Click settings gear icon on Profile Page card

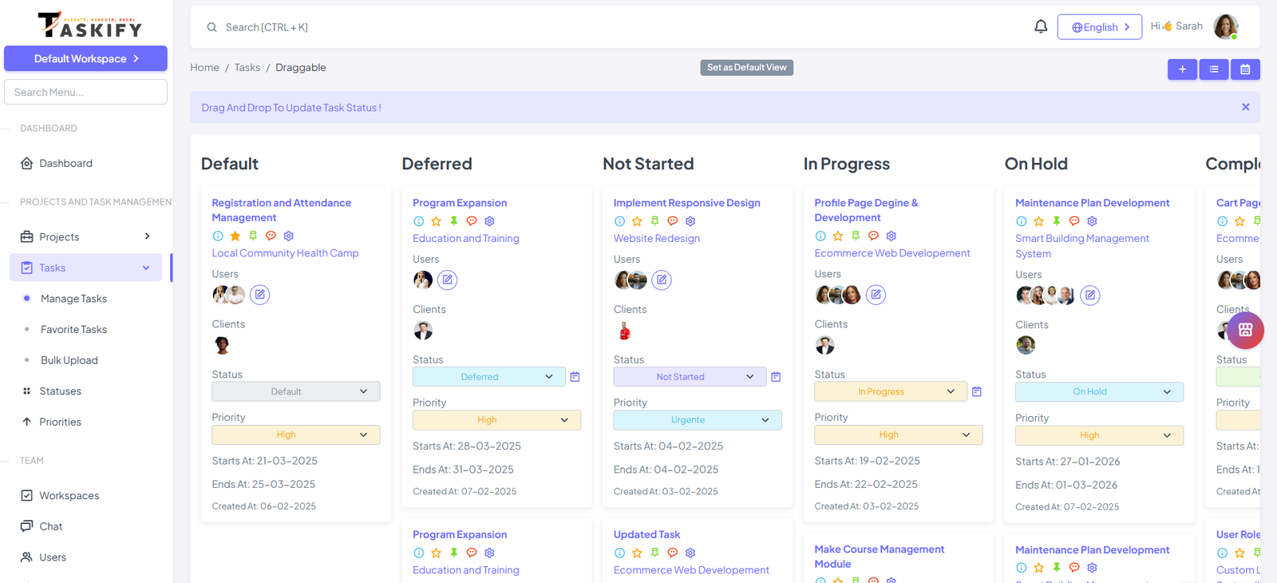point(892,236)
